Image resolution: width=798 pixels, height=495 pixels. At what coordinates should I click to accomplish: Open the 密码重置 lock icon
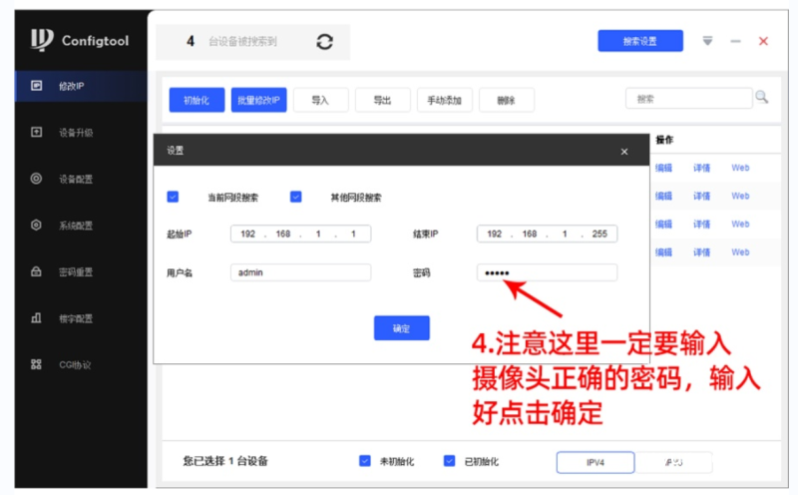(36, 271)
